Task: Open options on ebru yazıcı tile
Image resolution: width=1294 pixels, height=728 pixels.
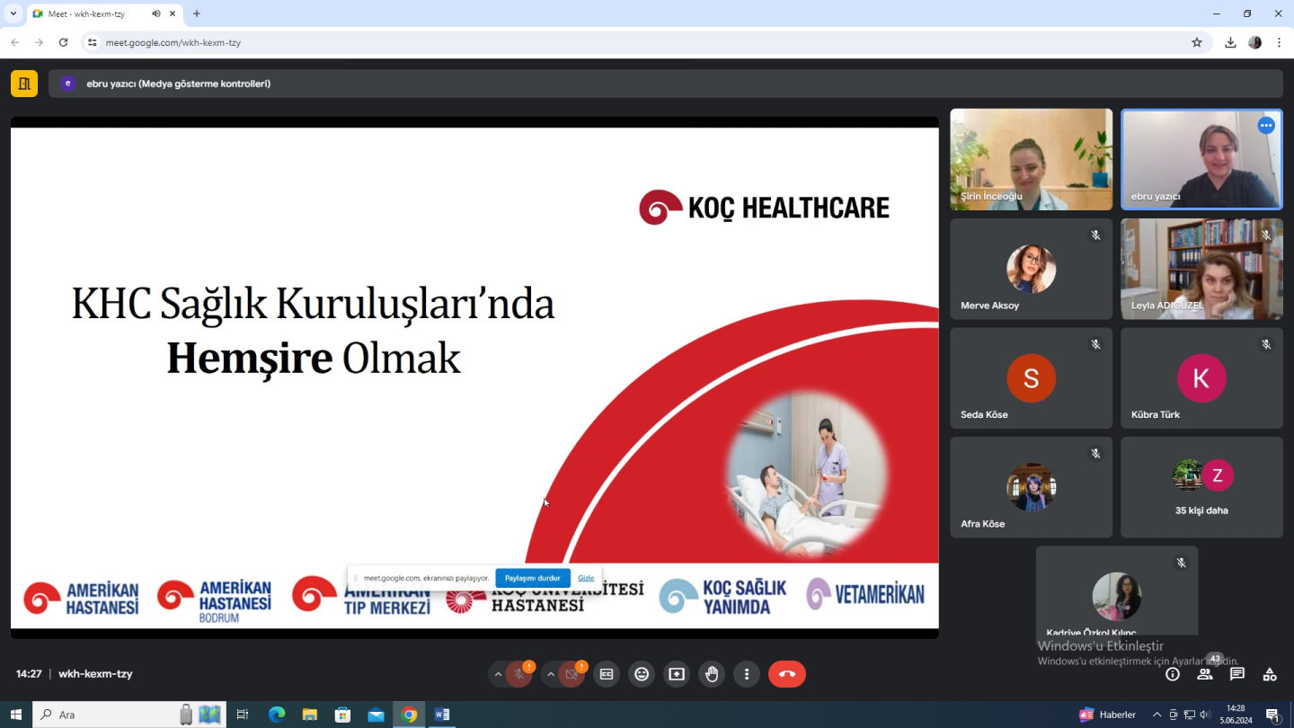Action: [x=1266, y=126]
